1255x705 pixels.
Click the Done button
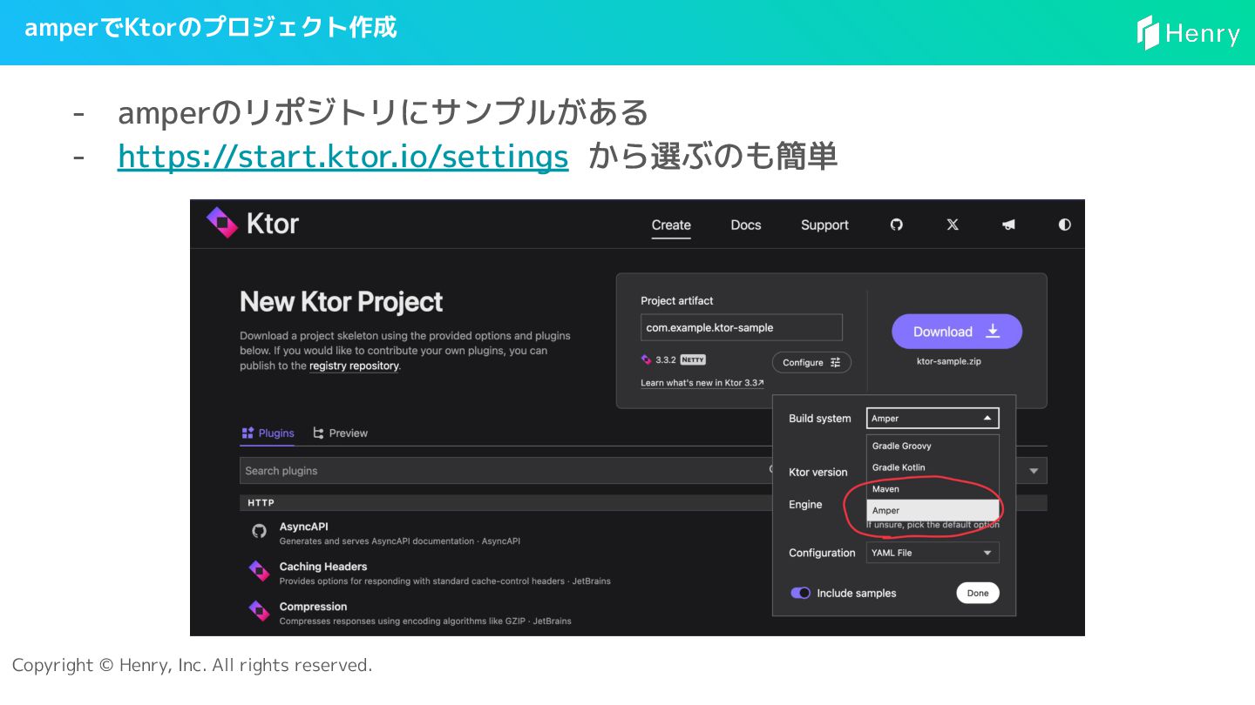coord(978,593)
